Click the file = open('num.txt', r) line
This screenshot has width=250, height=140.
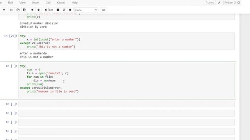click(x=48, y=73)
